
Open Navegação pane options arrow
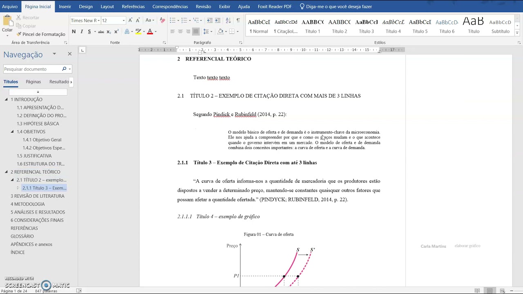[x=54, y=54]
